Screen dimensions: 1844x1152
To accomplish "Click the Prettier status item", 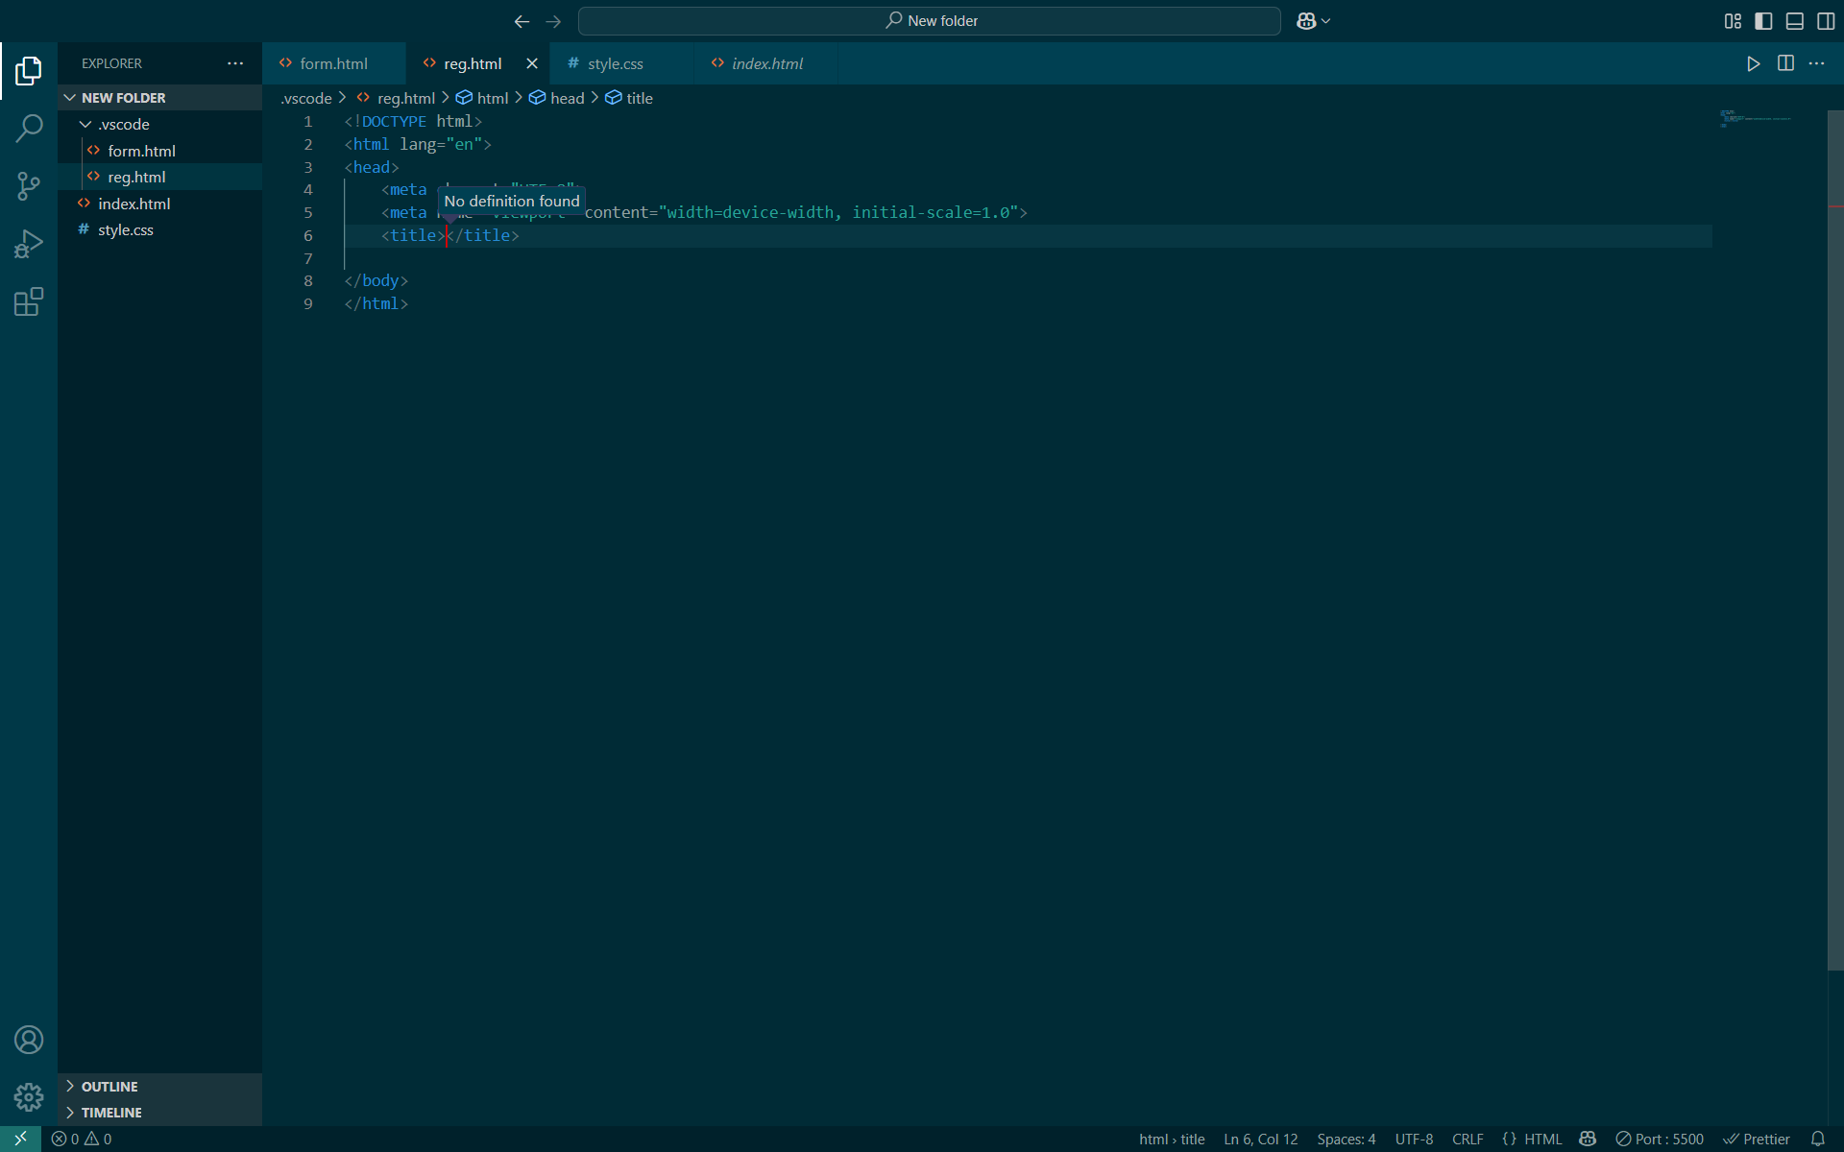I will point(1757,1139).
